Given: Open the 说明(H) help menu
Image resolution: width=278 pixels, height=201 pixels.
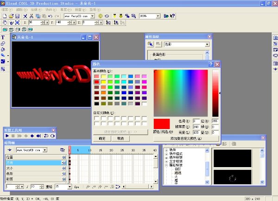Looking at the screenshot, I should [x=95, y=10].
